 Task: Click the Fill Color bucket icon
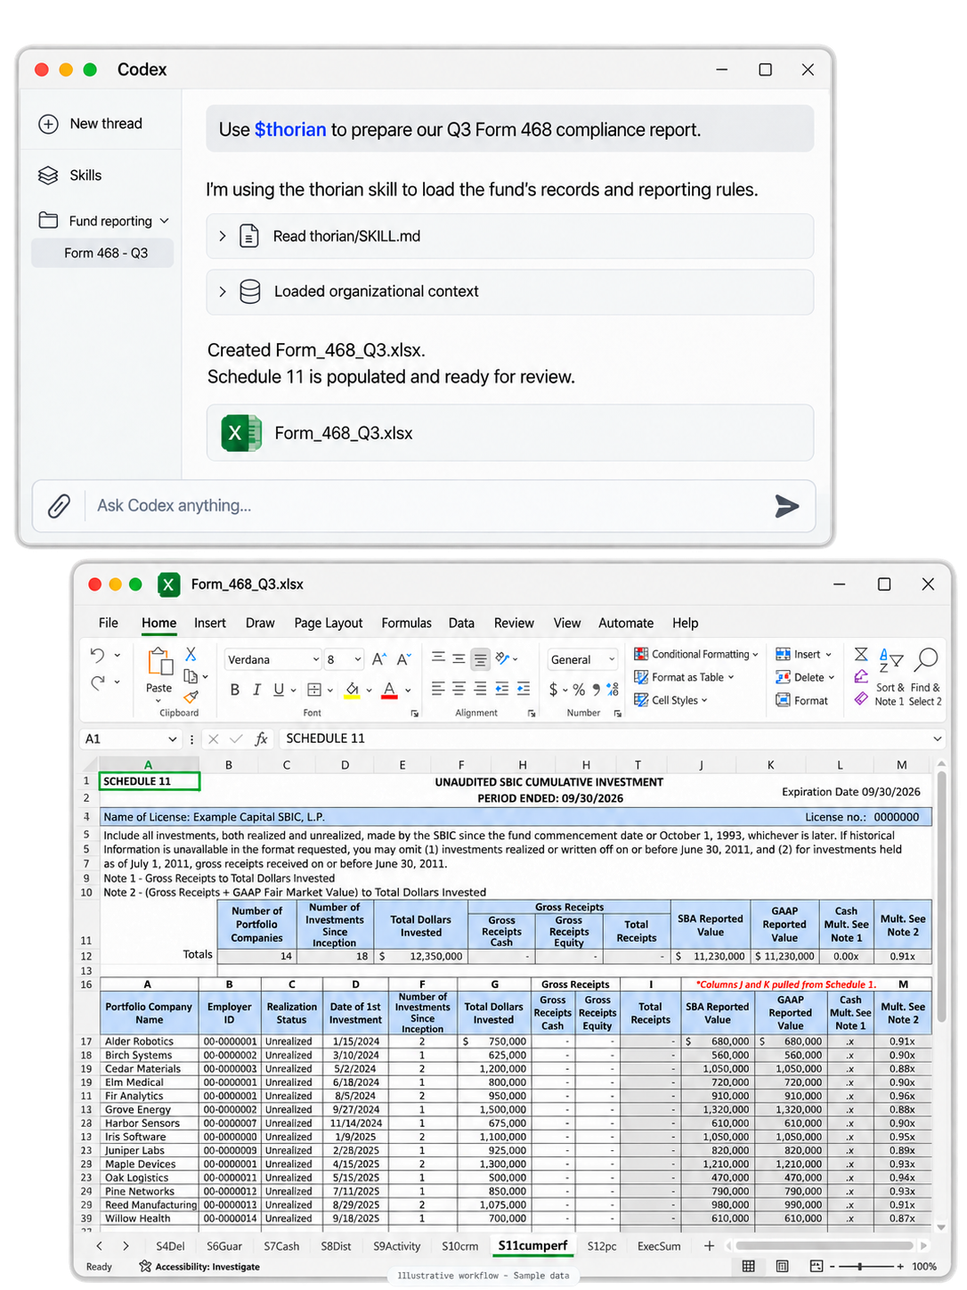(x=353, y=690)
